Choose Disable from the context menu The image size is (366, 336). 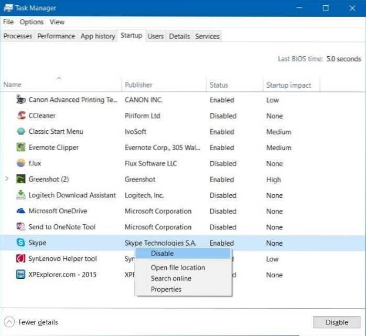pos(162,254)
